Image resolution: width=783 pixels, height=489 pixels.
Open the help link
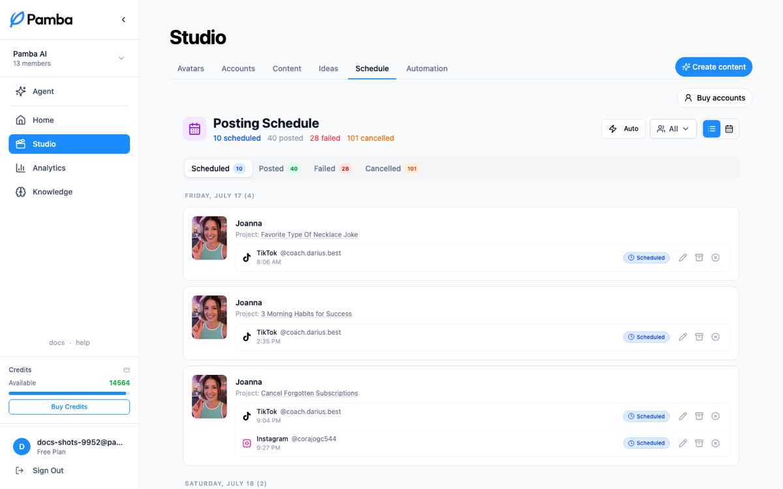(x=83, y=342)
